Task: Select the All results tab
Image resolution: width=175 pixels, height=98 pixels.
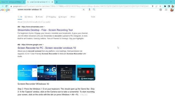Action: tap(20, 17)
